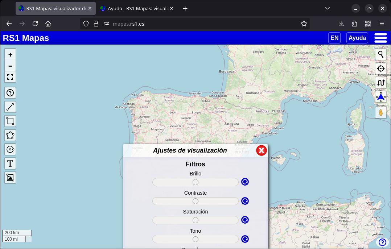The width and height of the screenshot is (391, 249).
Task: Click the 200 km scale bar
Action: pos(17,233)
